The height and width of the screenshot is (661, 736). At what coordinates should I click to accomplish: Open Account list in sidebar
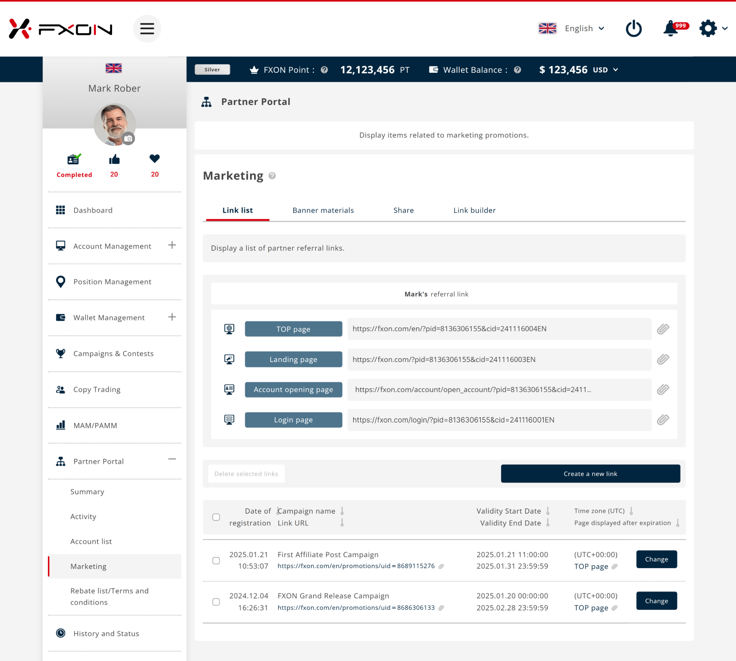tap(91, 542)
